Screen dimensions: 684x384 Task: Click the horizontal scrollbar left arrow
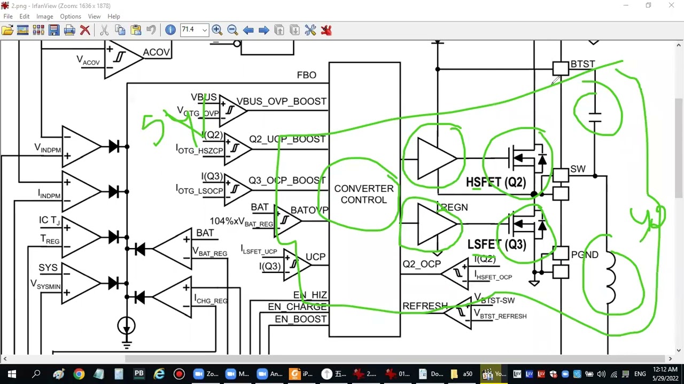[4, 358]
